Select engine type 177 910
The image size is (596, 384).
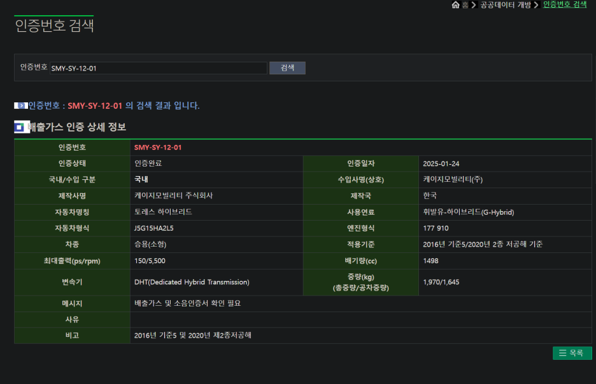[x=436, y=228]
